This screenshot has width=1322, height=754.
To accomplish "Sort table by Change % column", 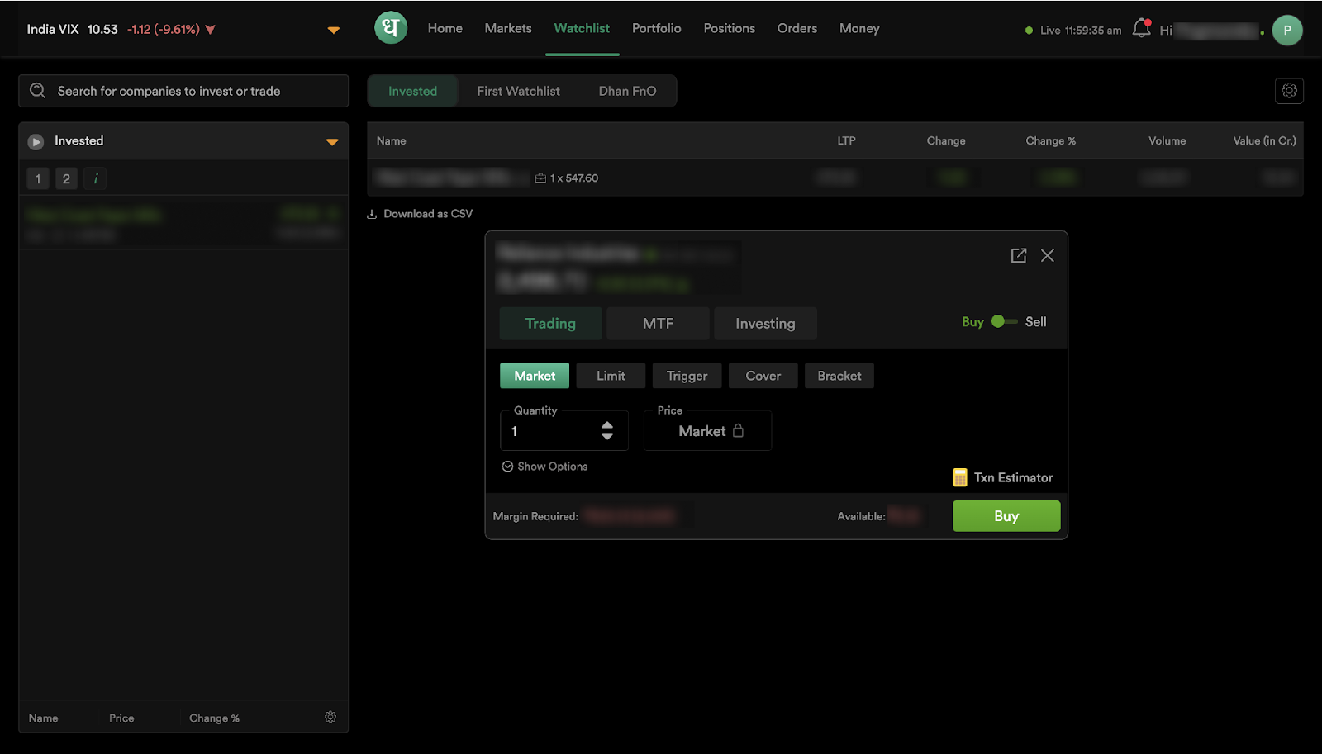I will 1051,141.
